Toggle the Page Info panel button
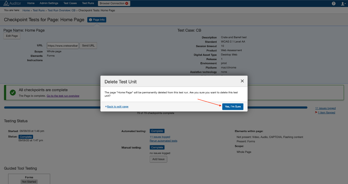The width and height of the screenshot is (348, 184). (97, 20)
